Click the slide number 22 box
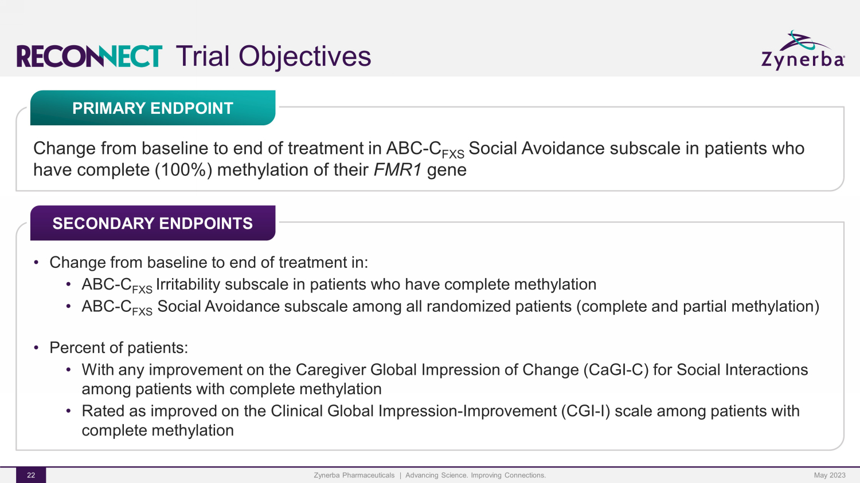Viewport: 860px width, 483px height. pos(31,475)
